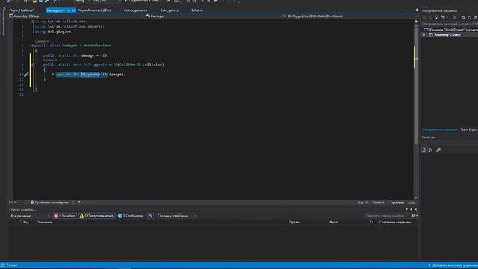Close the error list panel
The height and width of the screenshot is (269, 478).
[415, 209]
